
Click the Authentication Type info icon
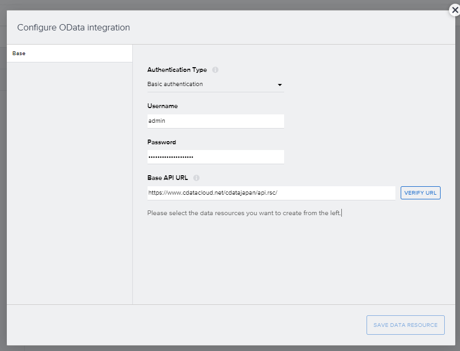coord(215,70)
